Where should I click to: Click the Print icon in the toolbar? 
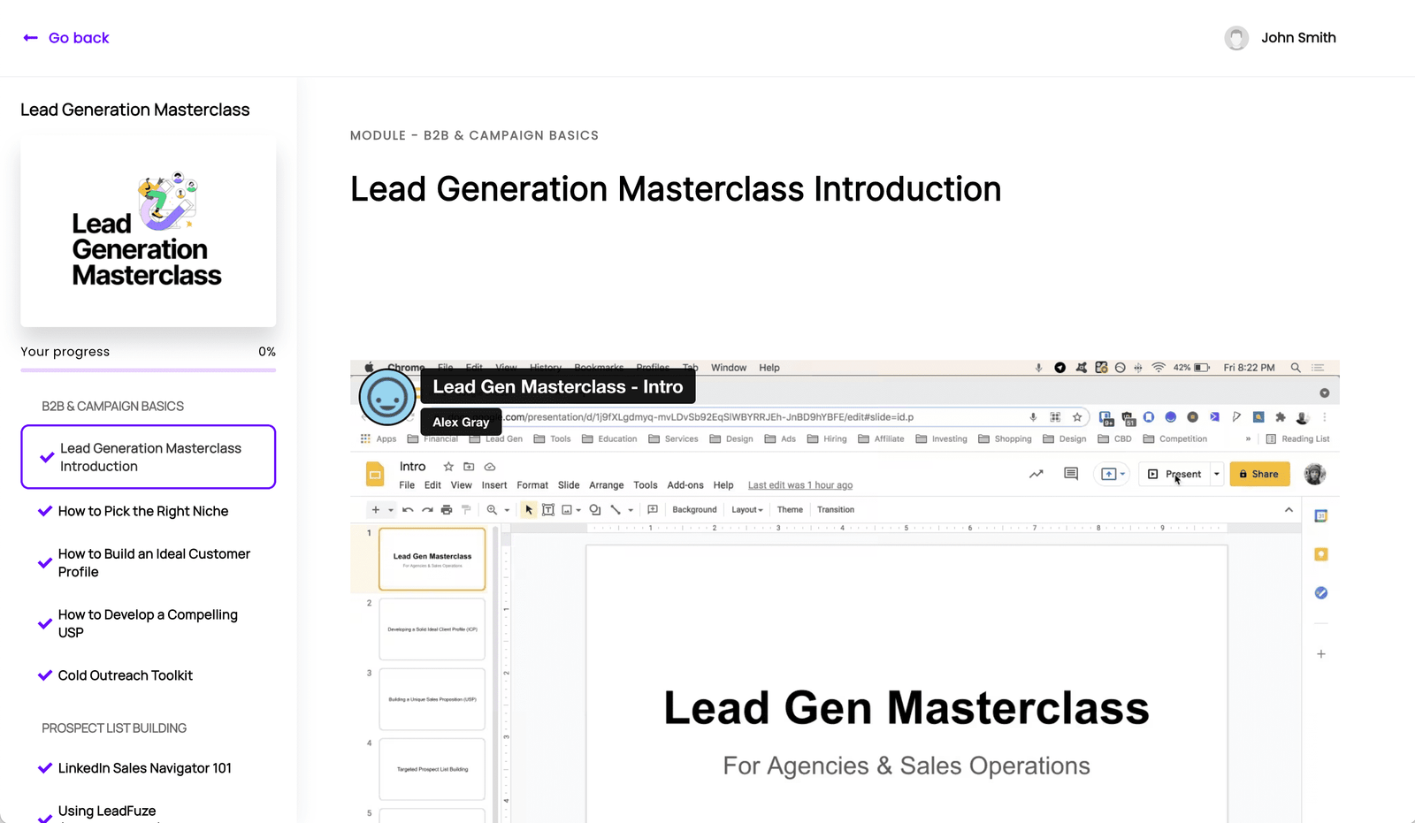pyautogui.click(x=446, y=510)
